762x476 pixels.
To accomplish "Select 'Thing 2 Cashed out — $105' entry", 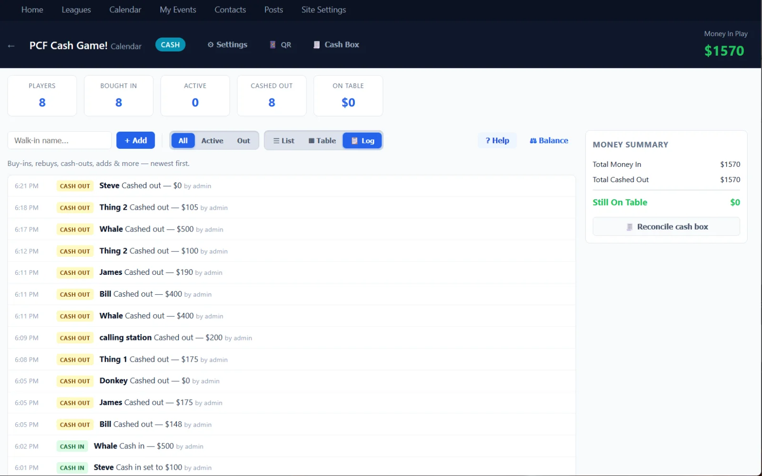I will (291, 207).
